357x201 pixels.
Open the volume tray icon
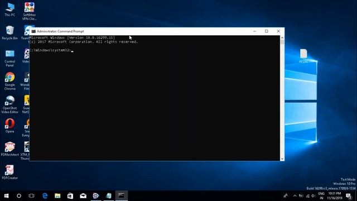point(313,196)
